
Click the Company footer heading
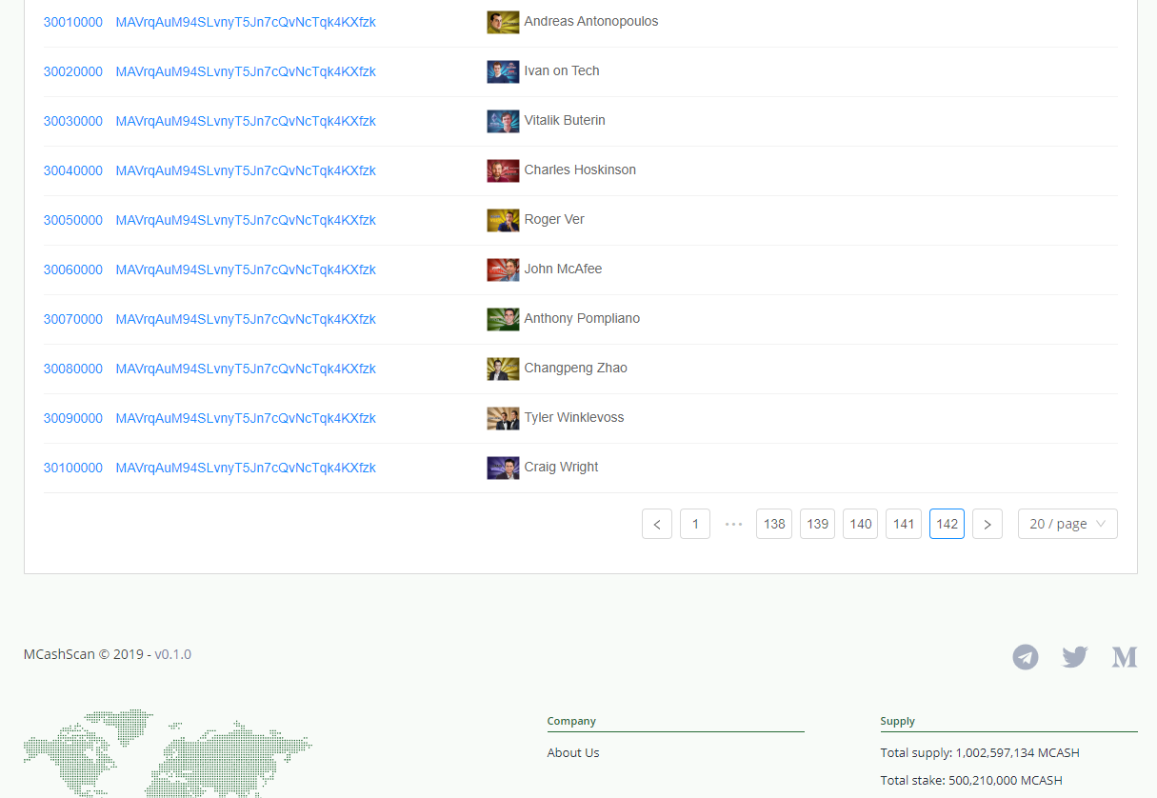[571, 721]
